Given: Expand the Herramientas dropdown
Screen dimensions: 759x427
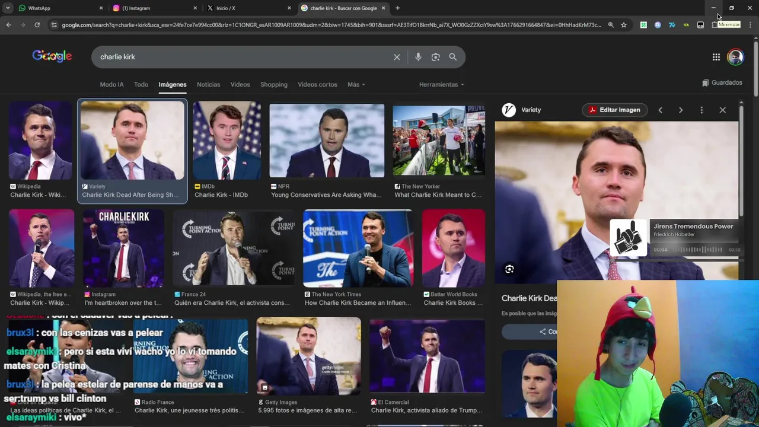Looking at the screenshot, I should 441,84.
